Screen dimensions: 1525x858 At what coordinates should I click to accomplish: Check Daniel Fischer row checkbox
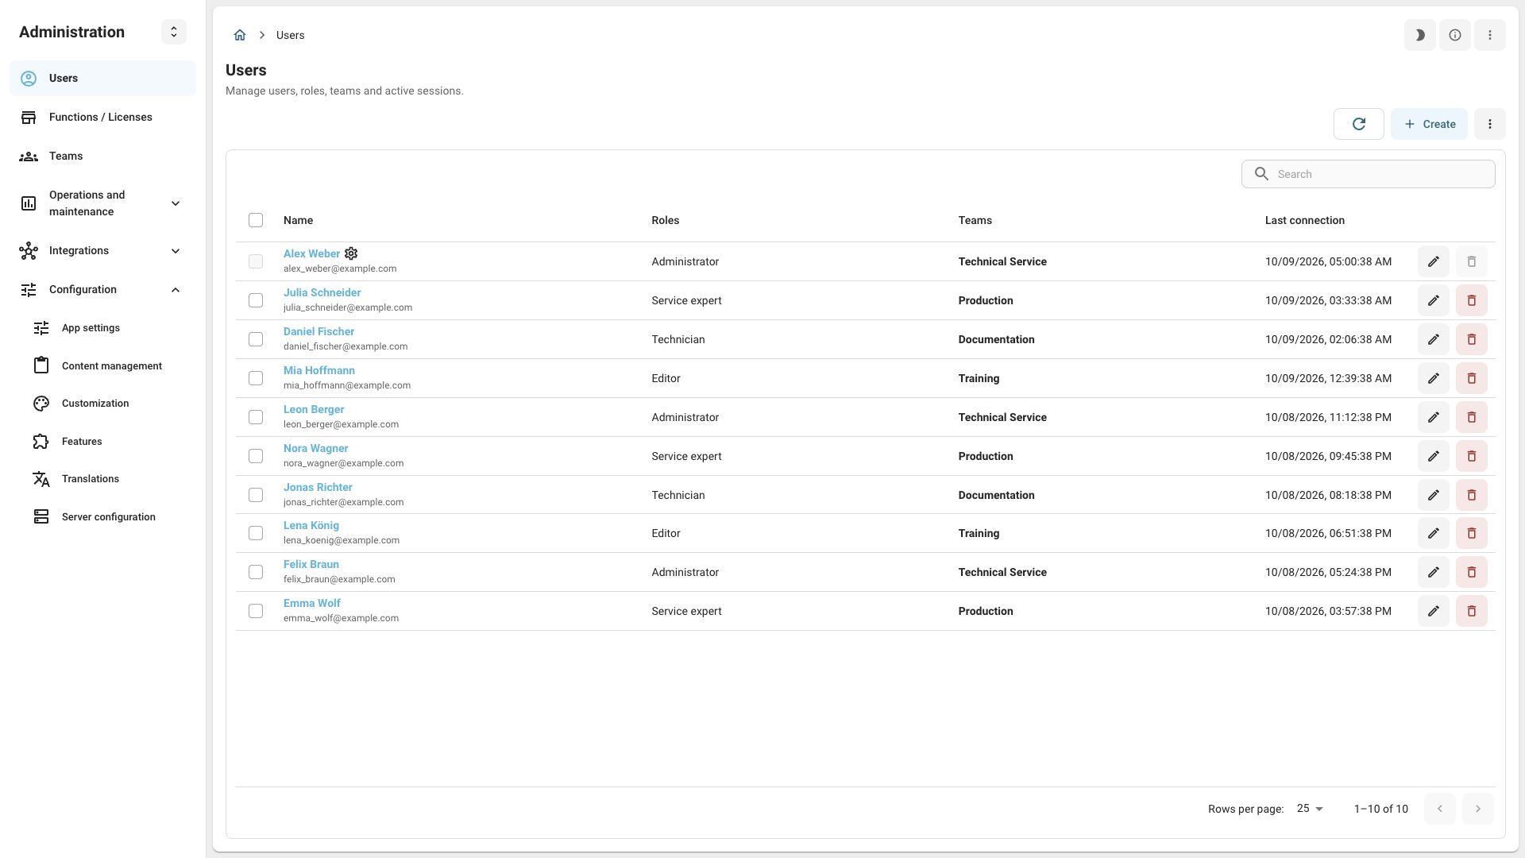pos(255,339)
